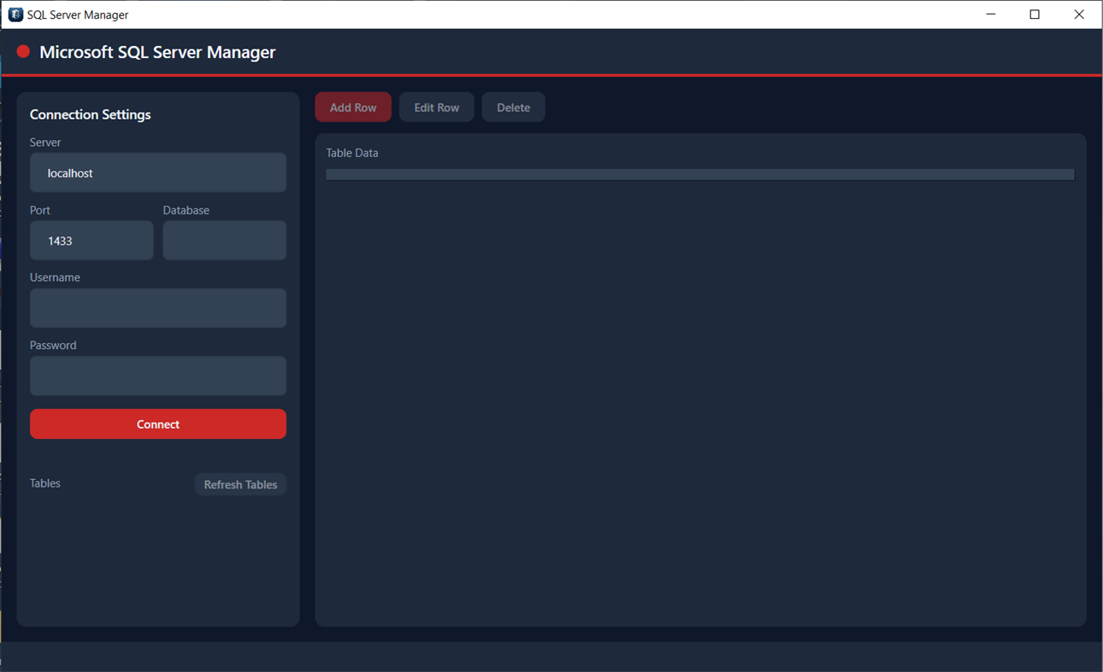The width and height of the screenshot is (1103, 672).
Task: Click the Tables section label
Action: (x=45, y=483)
